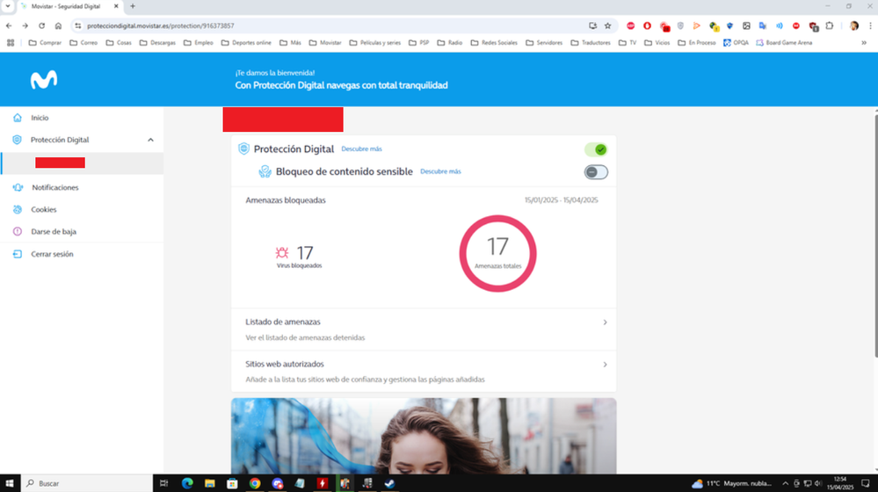Open the OPQA bookmark
This screenshot has height=492, width=878.
pos(736,42)
